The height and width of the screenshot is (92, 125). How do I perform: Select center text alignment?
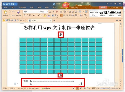click(64, 15)
